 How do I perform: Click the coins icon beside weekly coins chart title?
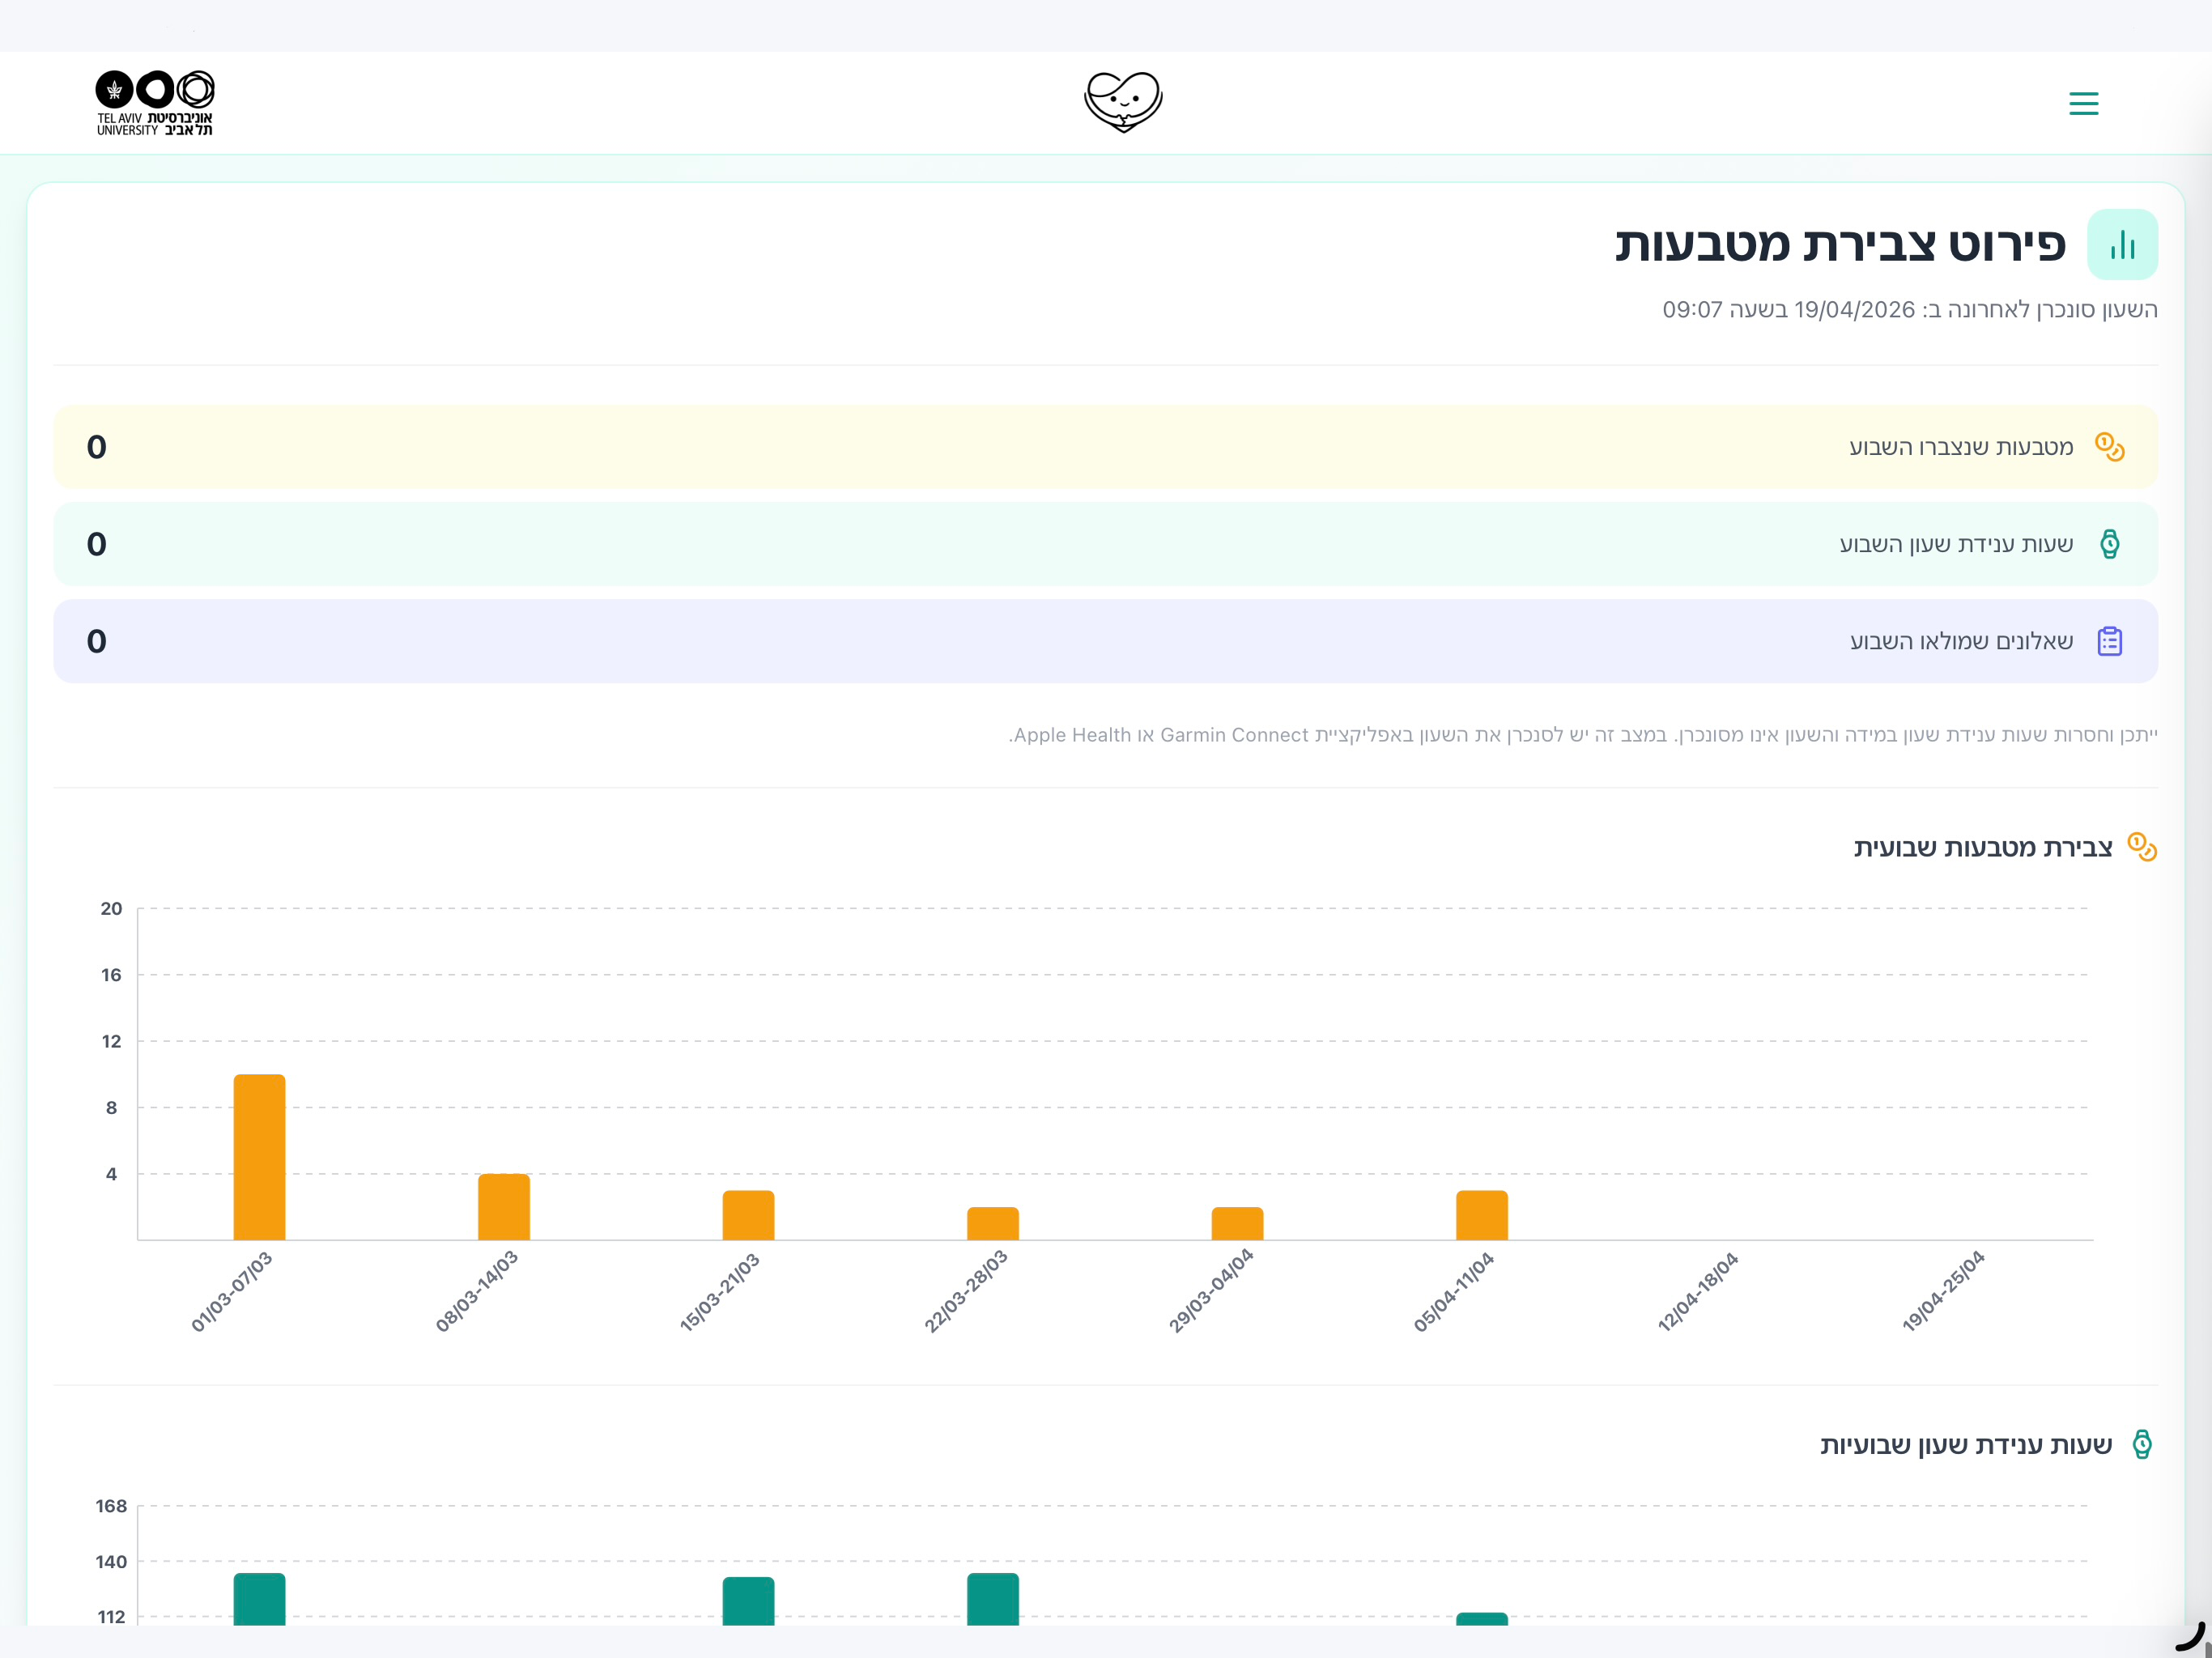click(2141, 847)
